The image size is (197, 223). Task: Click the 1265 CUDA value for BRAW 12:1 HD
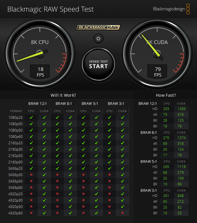pos(181,109)
